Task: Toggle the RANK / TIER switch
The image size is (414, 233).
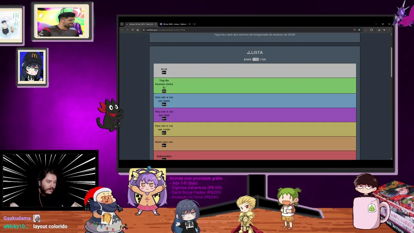Action: [256, 60]
